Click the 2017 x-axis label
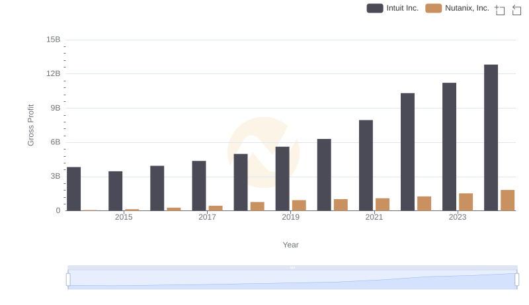Viewport: 529px width, 305px height. click(207, 217)
